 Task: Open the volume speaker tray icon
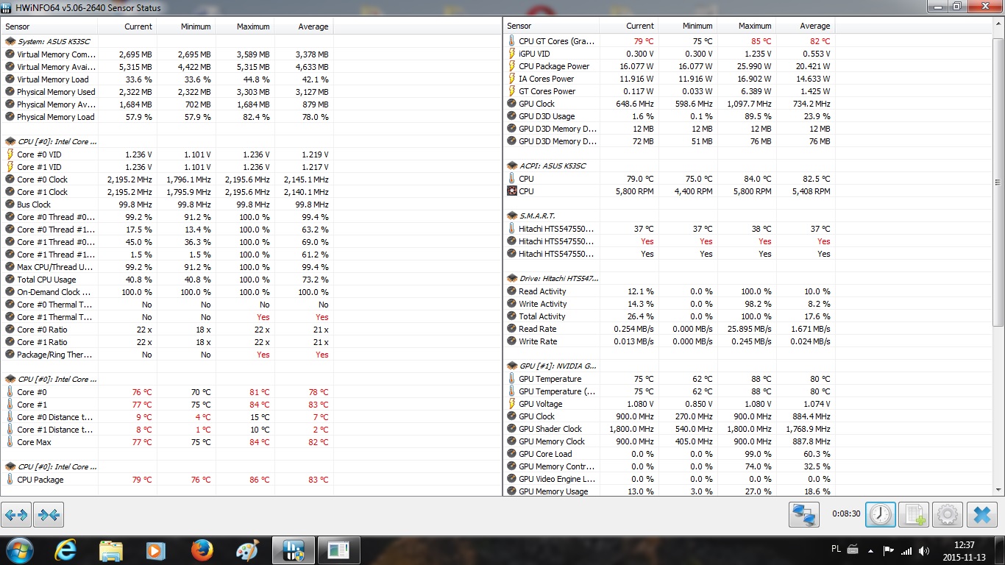click(923, 550)
